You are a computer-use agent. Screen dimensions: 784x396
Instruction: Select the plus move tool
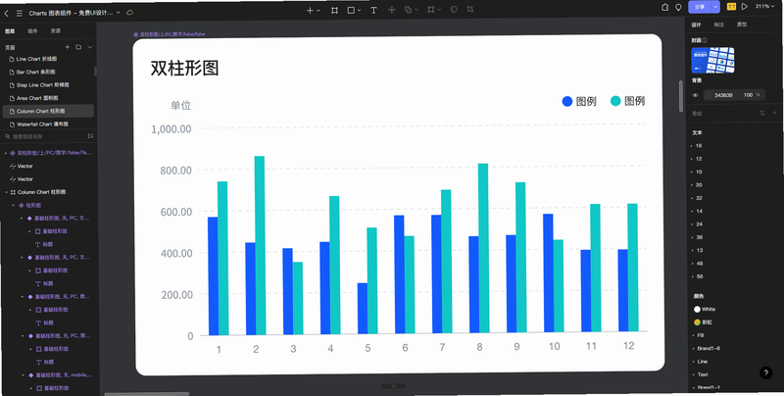(x=310, y=10)
